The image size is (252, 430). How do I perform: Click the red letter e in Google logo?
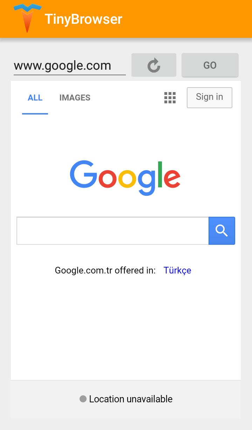[x=172, y=178]
